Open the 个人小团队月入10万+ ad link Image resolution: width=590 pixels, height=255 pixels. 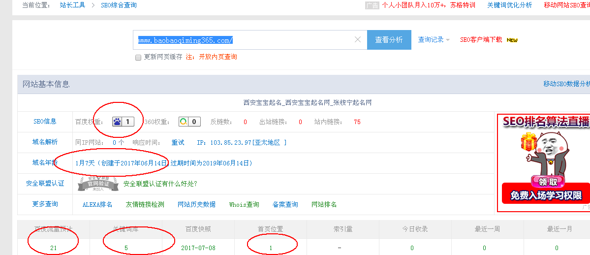pyautogui.click(x=429, y=5)
